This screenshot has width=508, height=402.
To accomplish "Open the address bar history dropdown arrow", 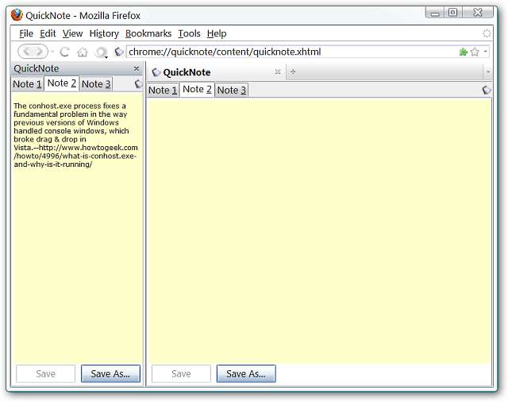I will click(485, 51).
